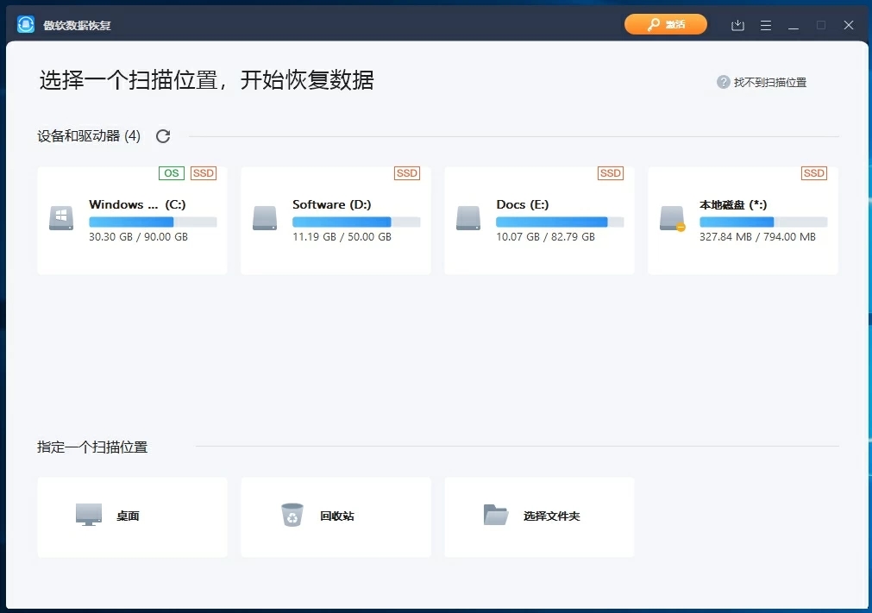Image resolution: width=872 pixels, height=613 pixels.
Task: Select the 桌面 desktop scan icon
Action: (87, 513)
